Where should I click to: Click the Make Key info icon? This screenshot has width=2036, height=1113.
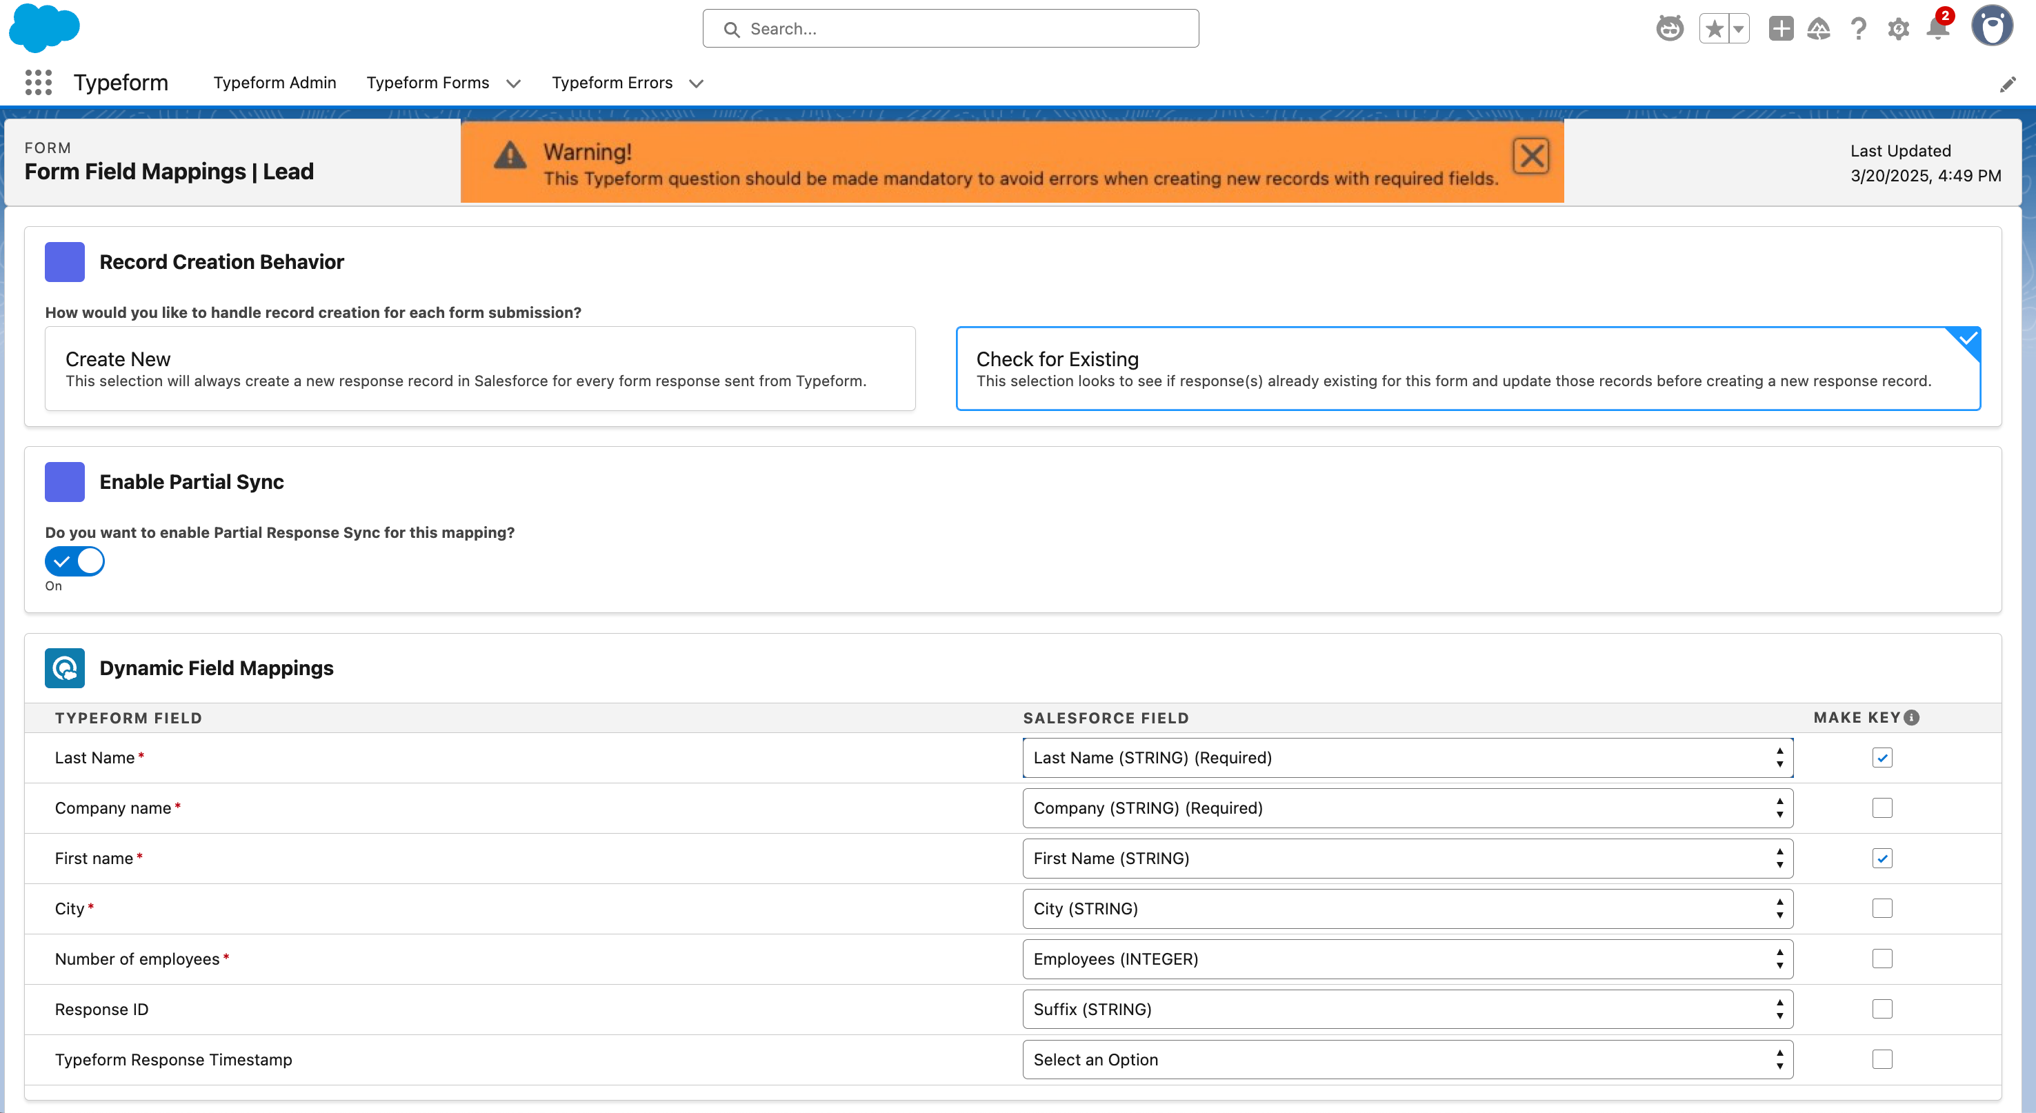pyautogui.click(x=1911, y=717)
